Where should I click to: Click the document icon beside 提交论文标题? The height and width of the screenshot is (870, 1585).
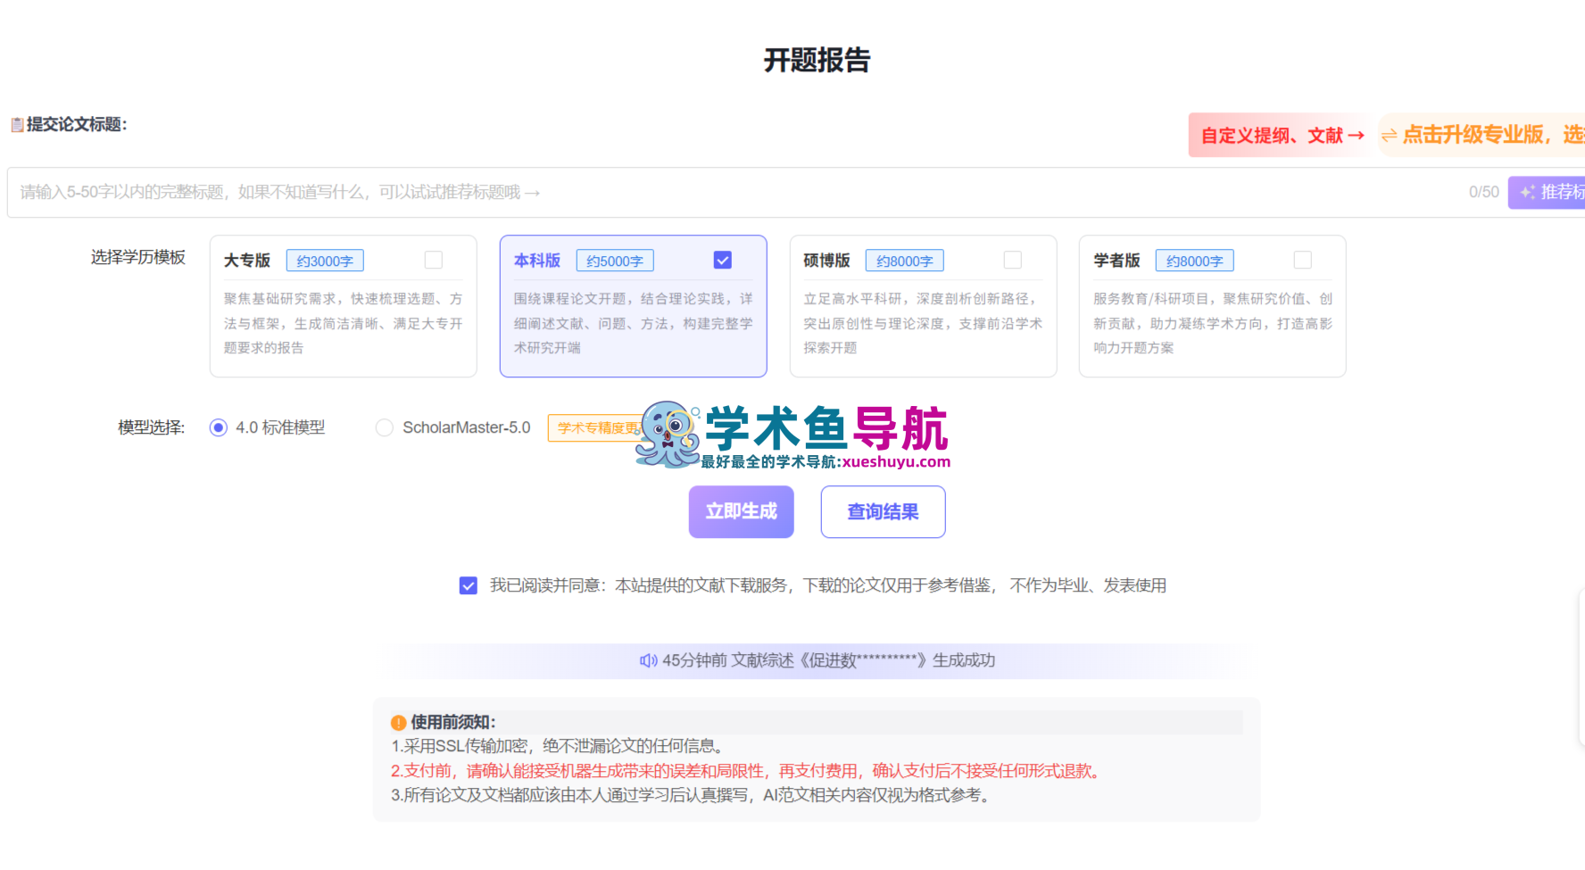[x=16, y=125]
